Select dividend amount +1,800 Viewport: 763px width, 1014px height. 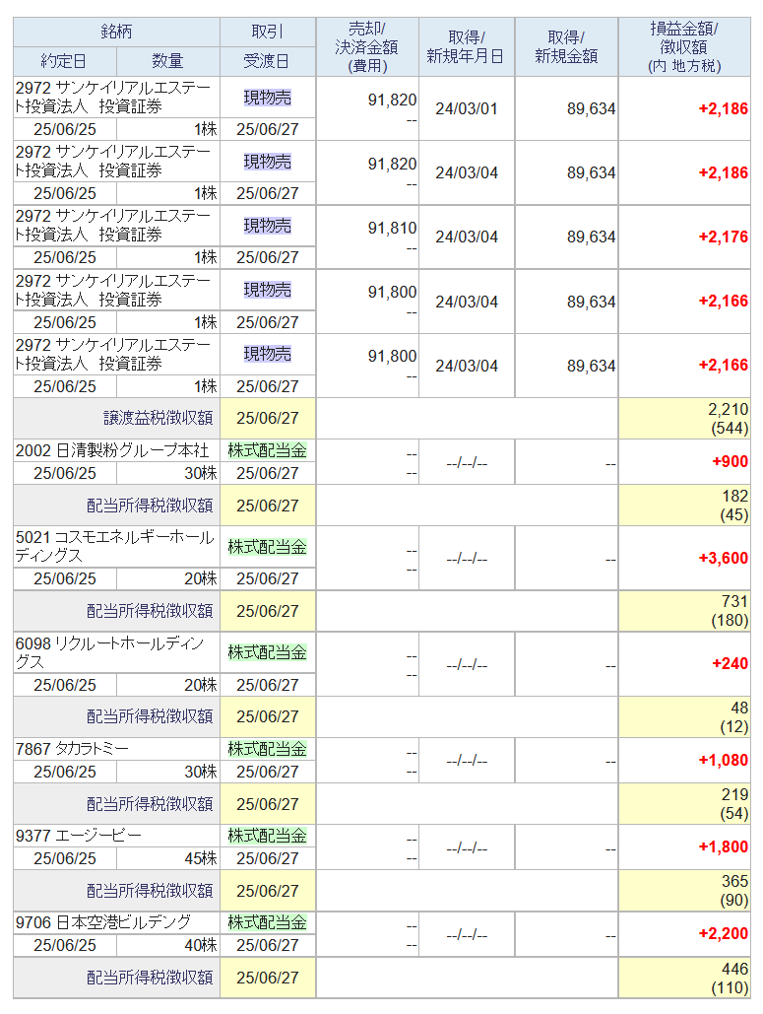(x=723, y=846)
